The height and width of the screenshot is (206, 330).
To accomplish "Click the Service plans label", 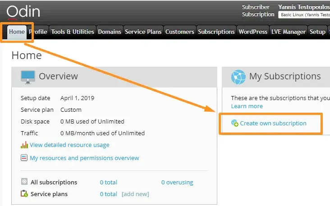I will [x=49, y=194].
